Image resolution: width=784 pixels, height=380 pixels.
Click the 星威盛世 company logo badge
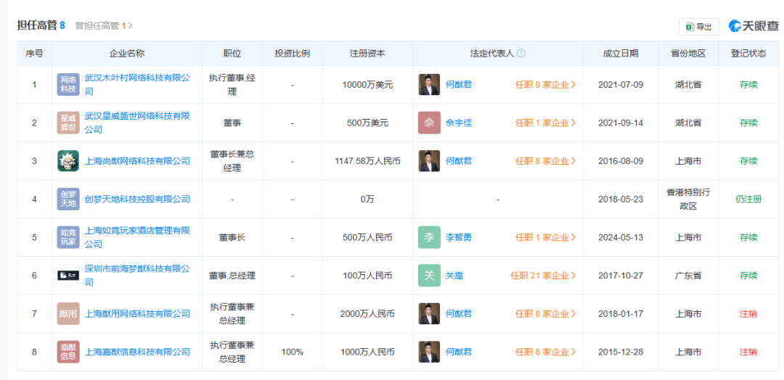pyautogui.click(x=68, y=123)
